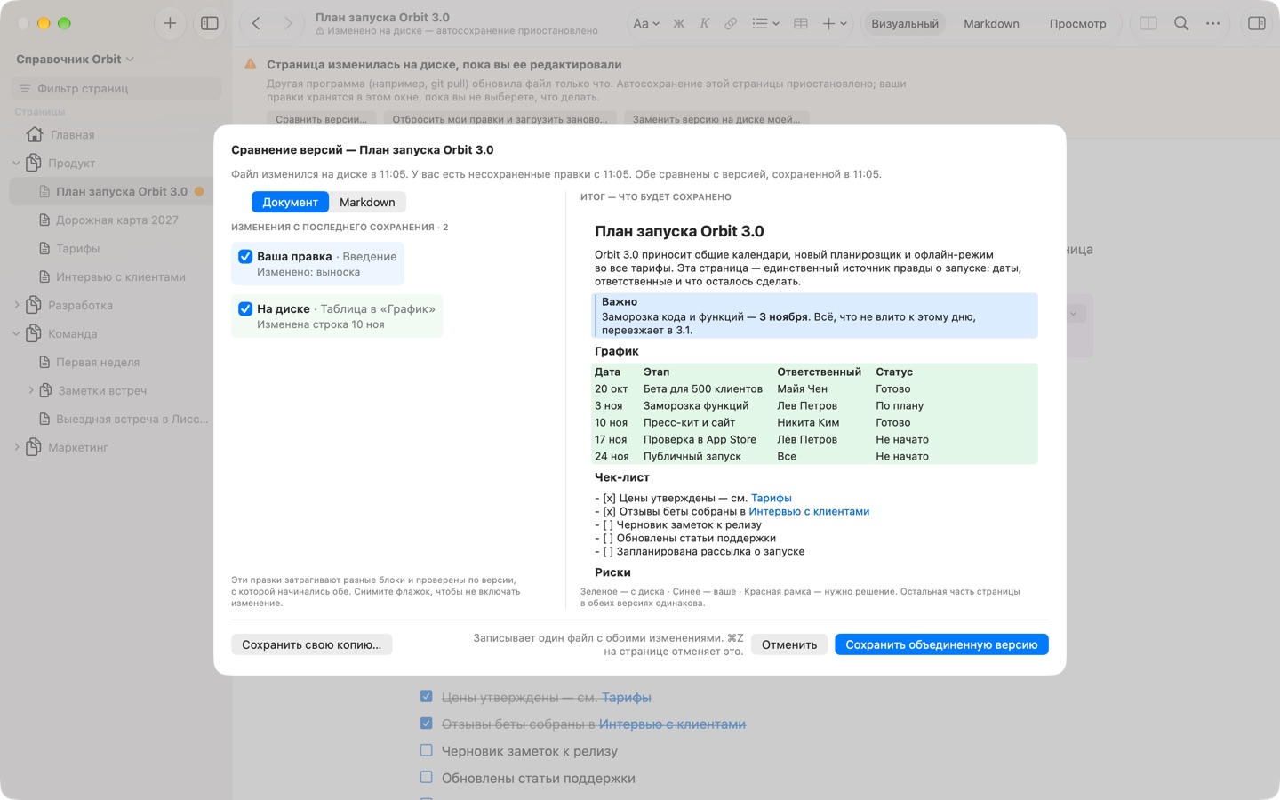This screenshot has height=800, width=1280.
Task: Open the text style Aa dropdown
Action: [x=646, y=24]
